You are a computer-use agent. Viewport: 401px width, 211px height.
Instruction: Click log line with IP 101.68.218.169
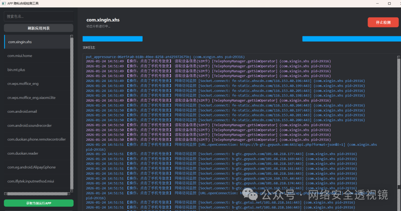[221, 159]
